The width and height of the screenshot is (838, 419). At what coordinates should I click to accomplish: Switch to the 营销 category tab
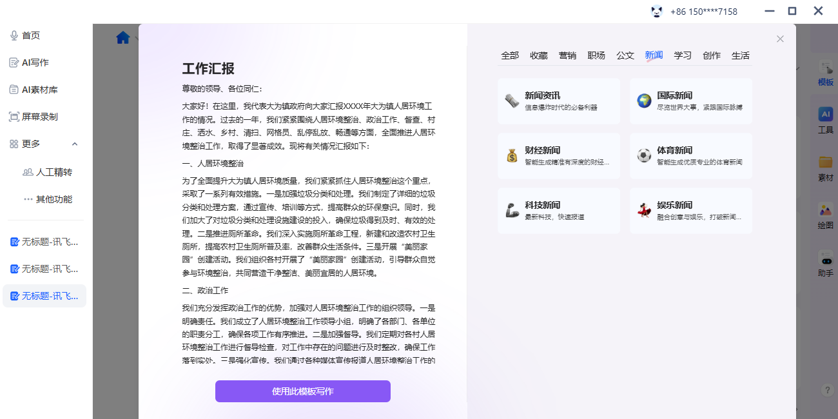coord(567,55)
